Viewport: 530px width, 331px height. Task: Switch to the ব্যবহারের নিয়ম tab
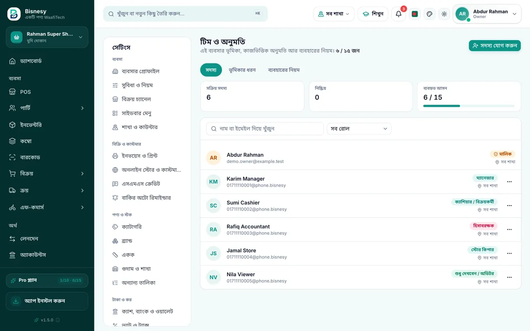click(284, 70)
